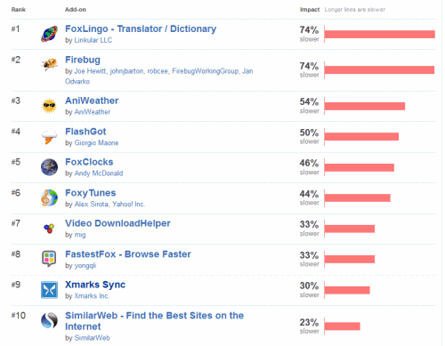This screenshot has width=445, height=346.
Task: Click the SimilarWeb swirl icon
Action: click(49, 320)
